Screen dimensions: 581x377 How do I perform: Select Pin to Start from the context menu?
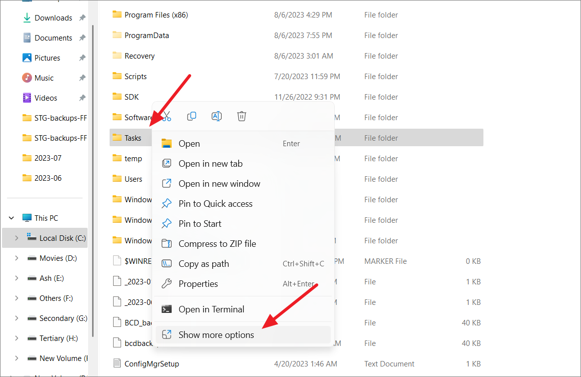coord(200,223)
